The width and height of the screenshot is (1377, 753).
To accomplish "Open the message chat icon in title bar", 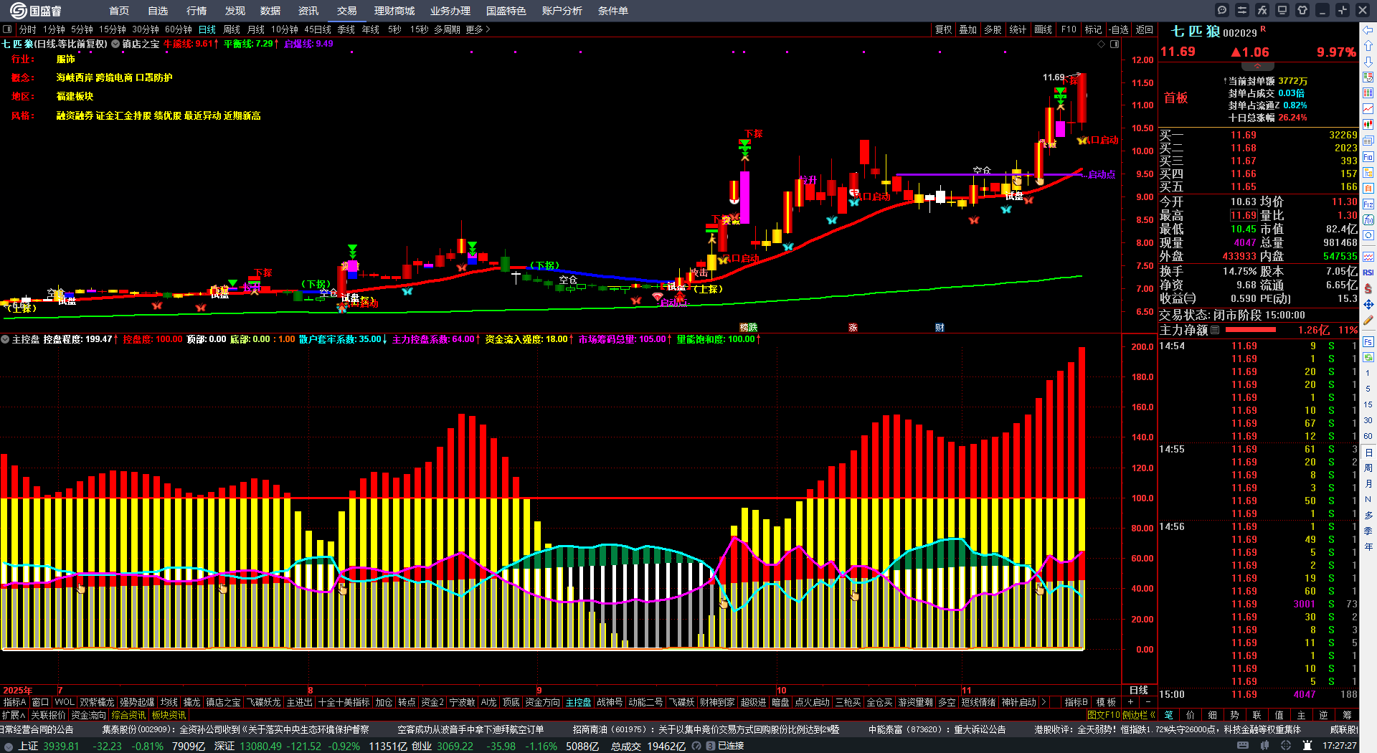I will (x=1222, y=10).
